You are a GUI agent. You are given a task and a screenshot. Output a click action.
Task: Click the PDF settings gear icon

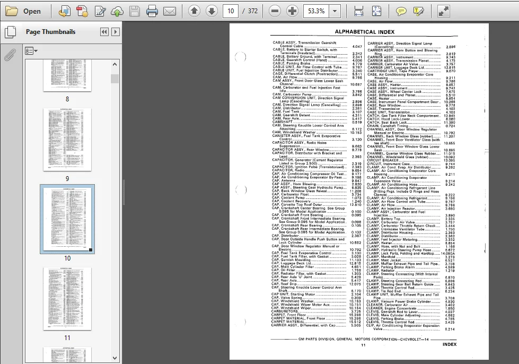point(82,11)
